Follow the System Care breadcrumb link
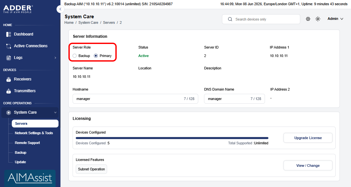351x187 pixels. [x=88, y=22]
